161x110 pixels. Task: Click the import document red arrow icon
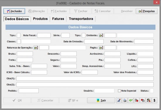click(x=143, y=100)
